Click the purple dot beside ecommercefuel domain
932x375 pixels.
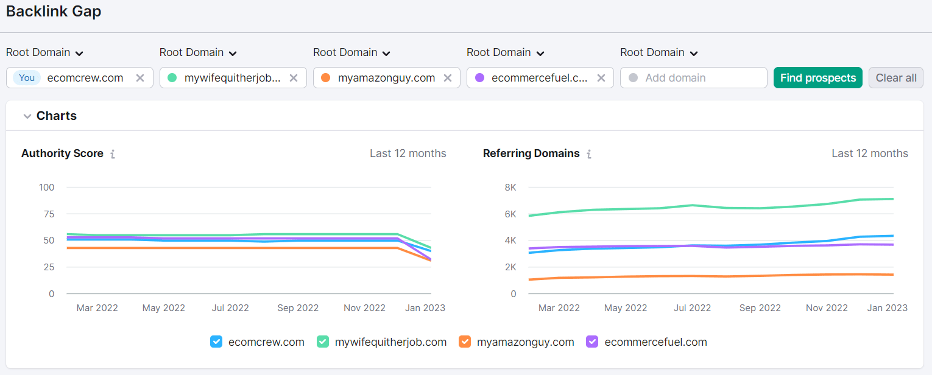[x=479, y=78]
